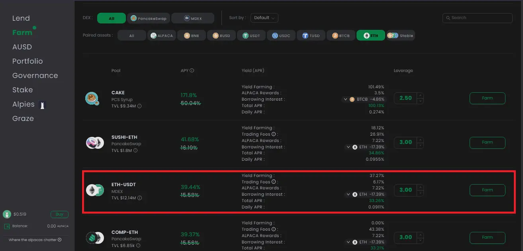Increase leverage with up arrow for ETH-USDT
Screen dimensions: 523x251
(x=420, y=187)
